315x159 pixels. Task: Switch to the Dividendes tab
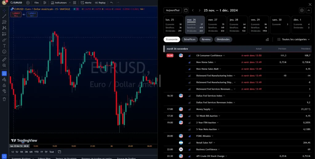223,40
